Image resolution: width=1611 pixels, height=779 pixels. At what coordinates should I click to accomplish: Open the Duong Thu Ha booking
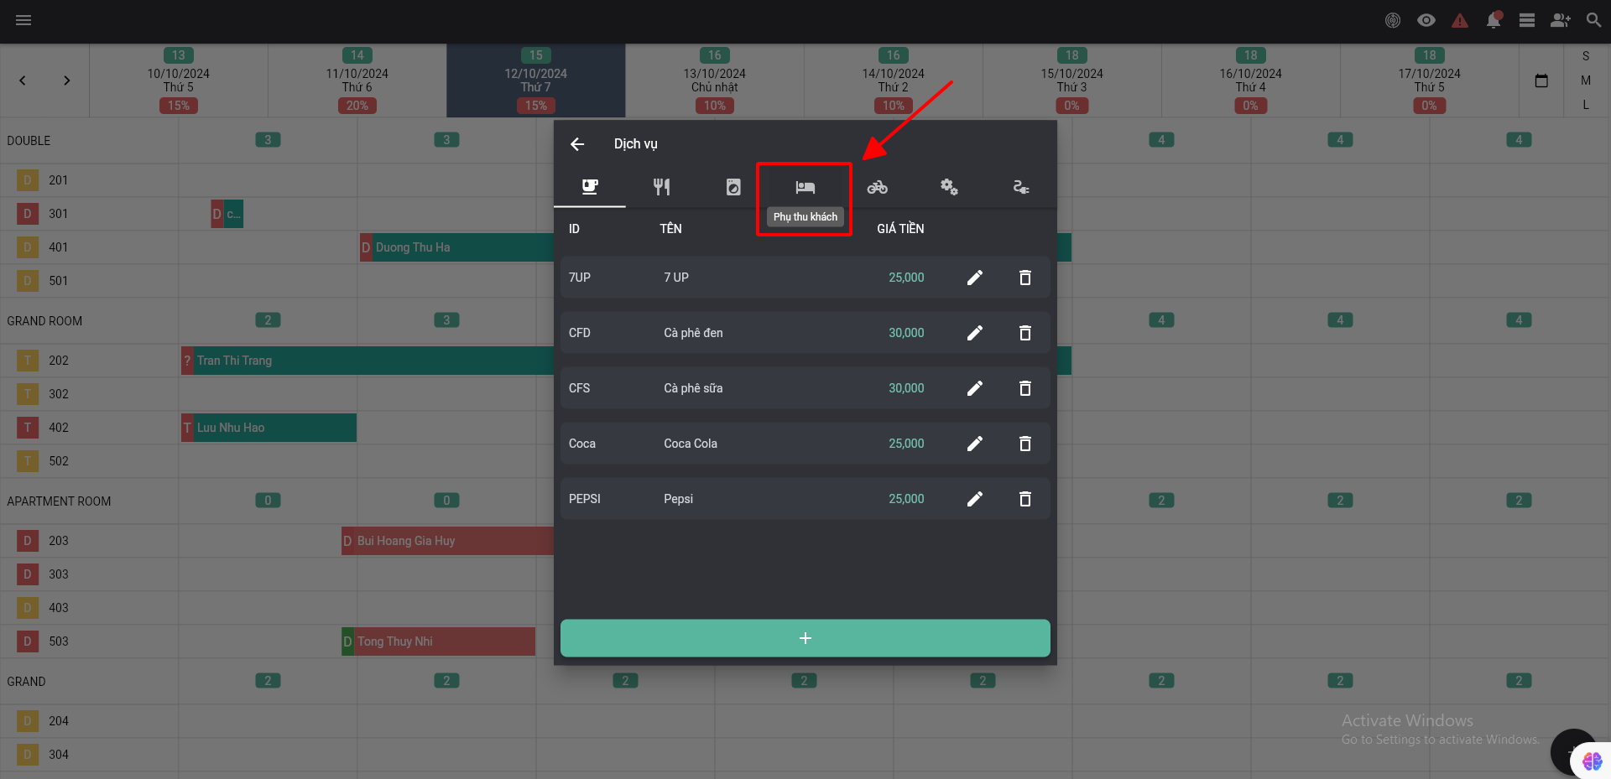(x=457, y=247)
